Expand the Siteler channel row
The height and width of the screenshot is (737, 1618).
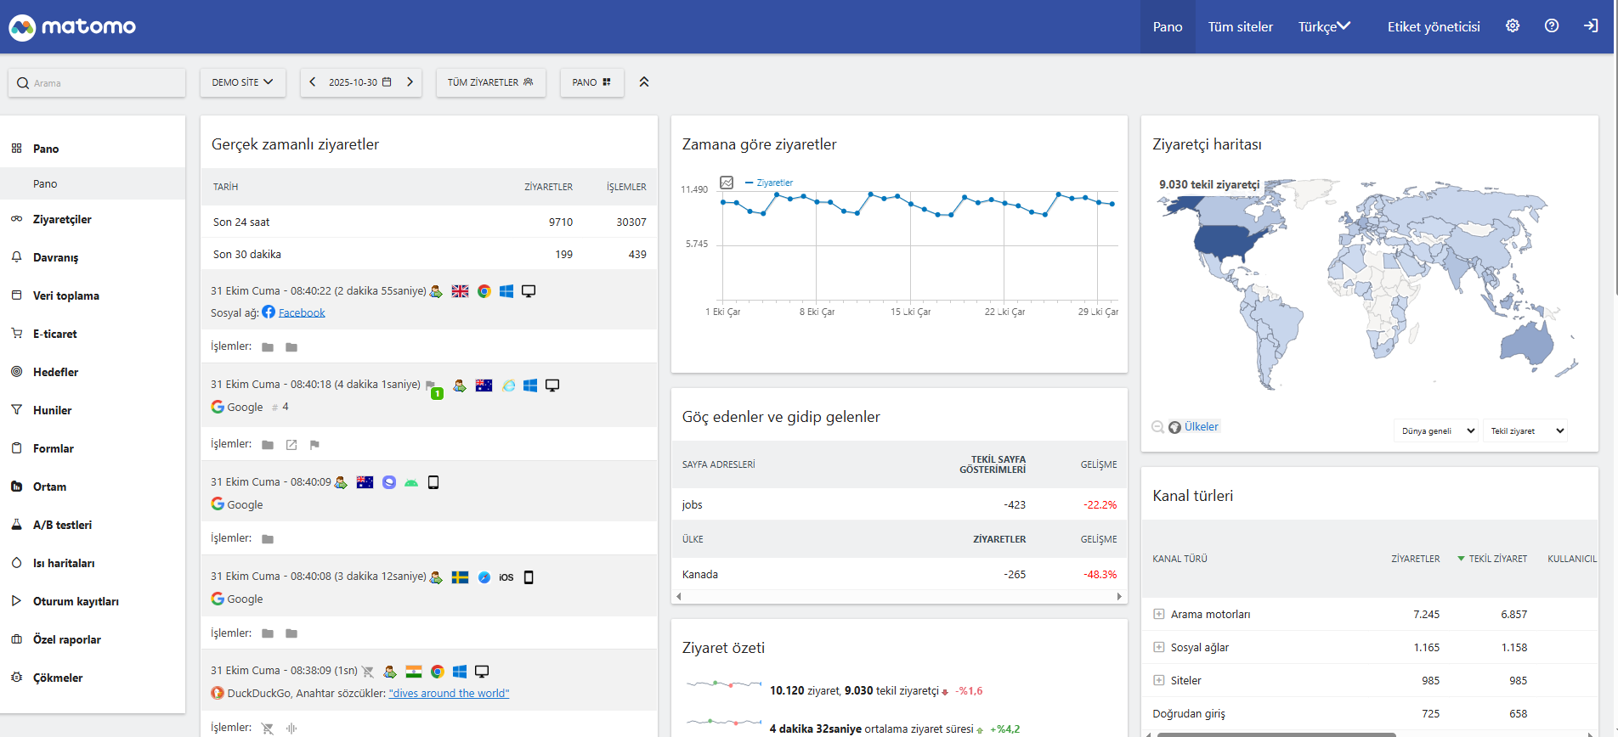click(x=1158, y=680)
